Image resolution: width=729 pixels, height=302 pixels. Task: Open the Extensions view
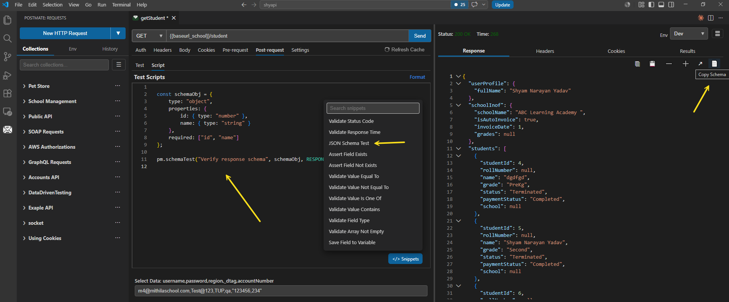[x=7, y=93]
